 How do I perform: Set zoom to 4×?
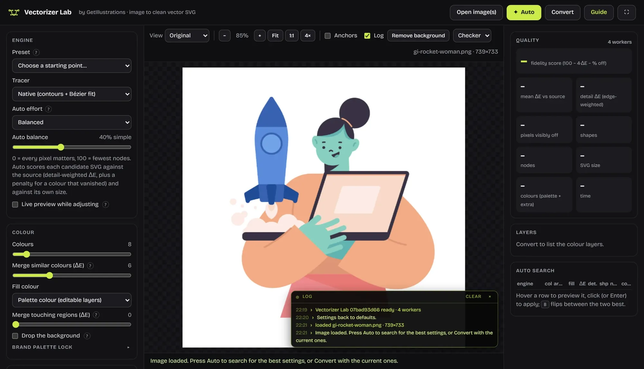(x=308, y=35)
